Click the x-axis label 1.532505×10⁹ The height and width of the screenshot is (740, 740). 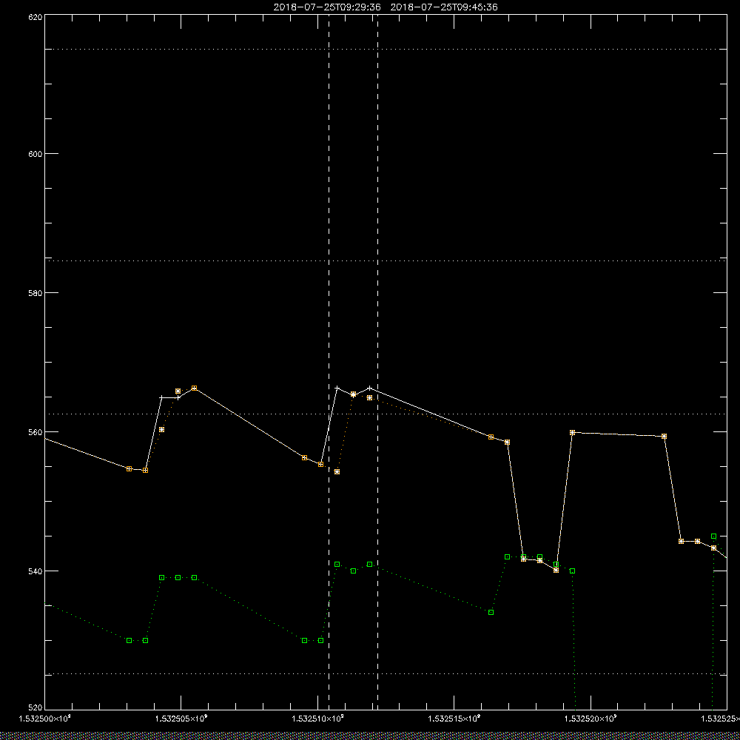coord(181,719)
